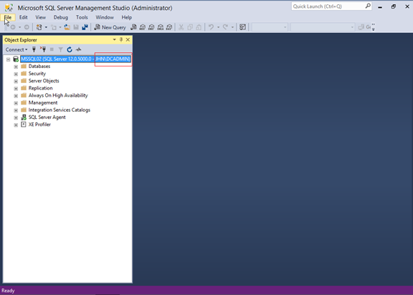This screenshot has height=295, width=413.
Task: Click the Disconnect icon in Object Explorer toolbar
Action: click(43, 49)
